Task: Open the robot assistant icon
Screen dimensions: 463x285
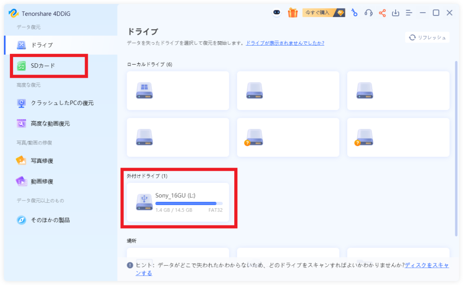Action: (276, 13)
